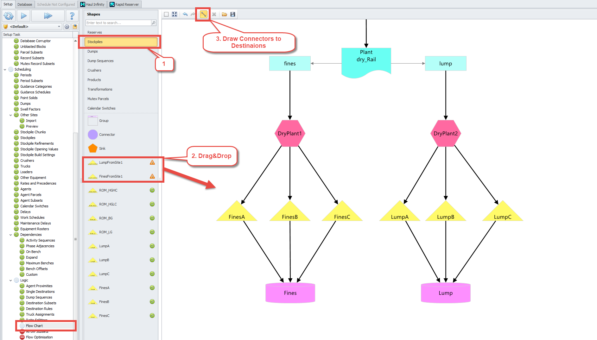Open help with the question mark icon

[72, 16]
